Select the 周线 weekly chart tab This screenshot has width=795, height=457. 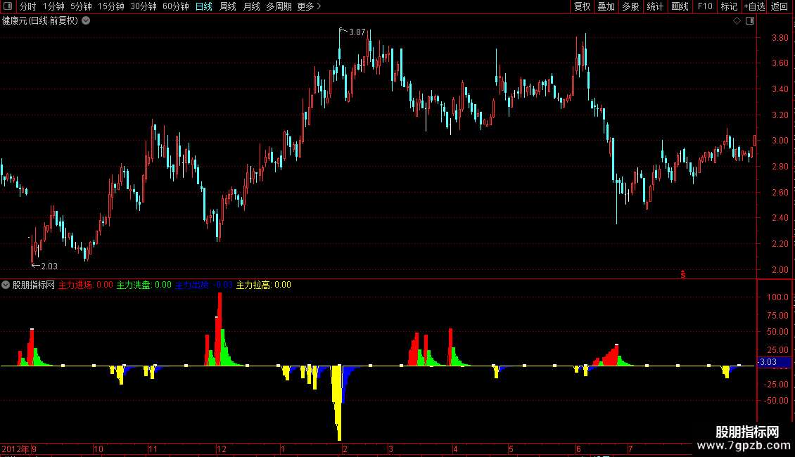tap(228, 6)
